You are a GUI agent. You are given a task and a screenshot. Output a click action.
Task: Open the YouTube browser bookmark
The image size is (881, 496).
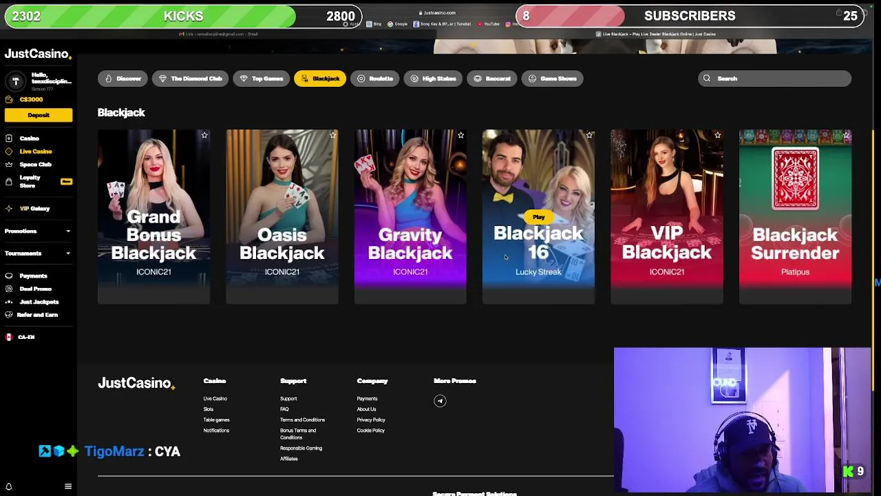488,24
